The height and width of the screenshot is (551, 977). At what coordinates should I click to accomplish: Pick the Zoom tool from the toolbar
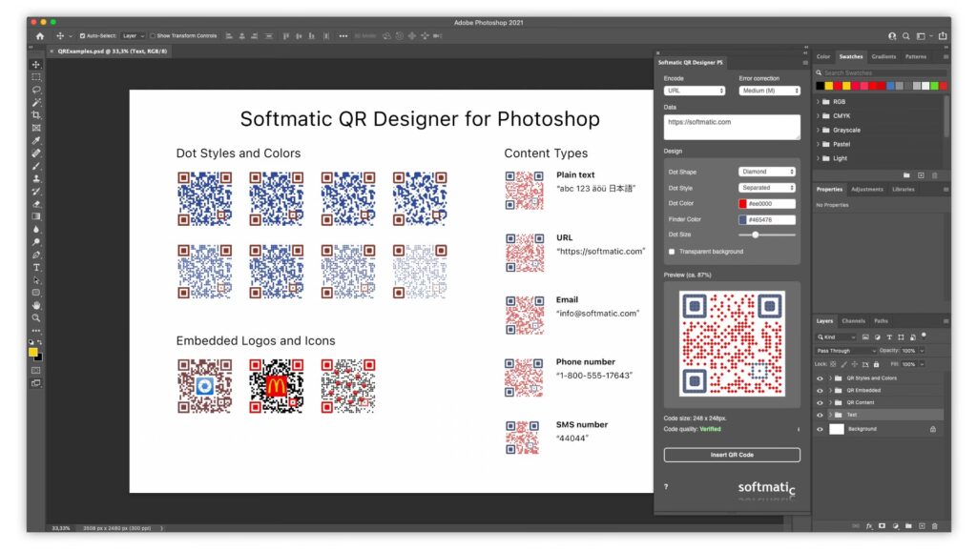36,317
